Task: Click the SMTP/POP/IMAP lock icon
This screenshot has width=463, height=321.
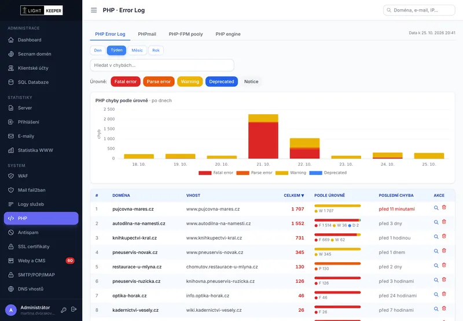Action: pos(11,275)
